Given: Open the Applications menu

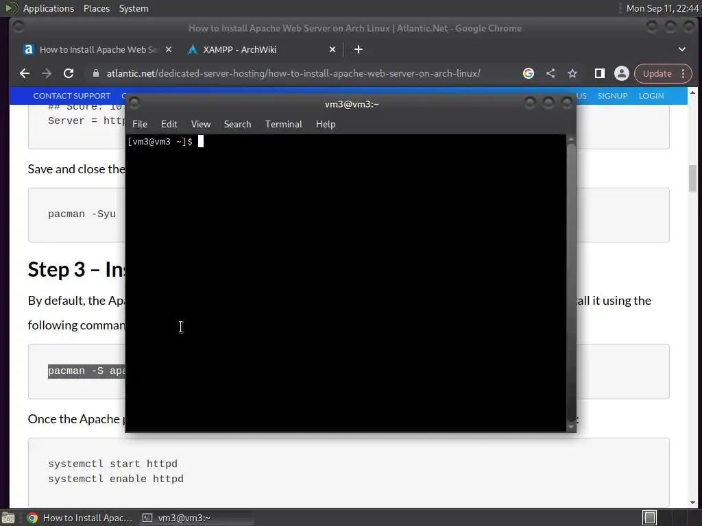Looking at the screenshot, I should pos(49,8).
